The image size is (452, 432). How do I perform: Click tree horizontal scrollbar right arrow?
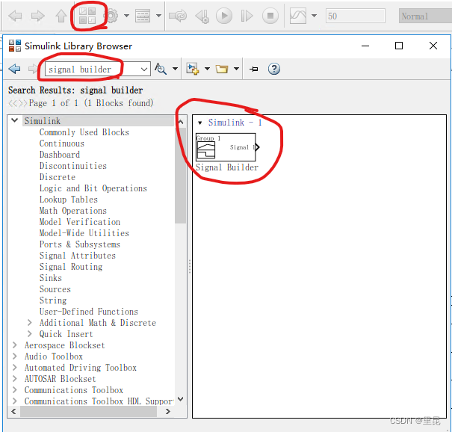tap(168, 412)
